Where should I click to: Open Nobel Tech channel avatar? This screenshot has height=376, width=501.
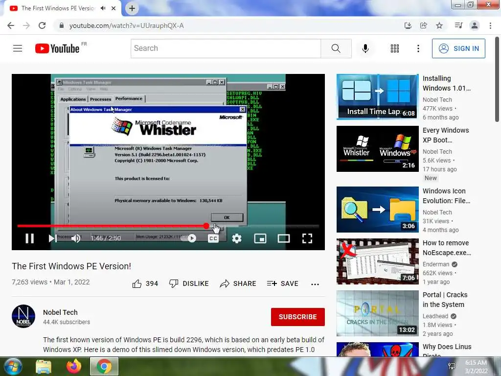point(23,316)
